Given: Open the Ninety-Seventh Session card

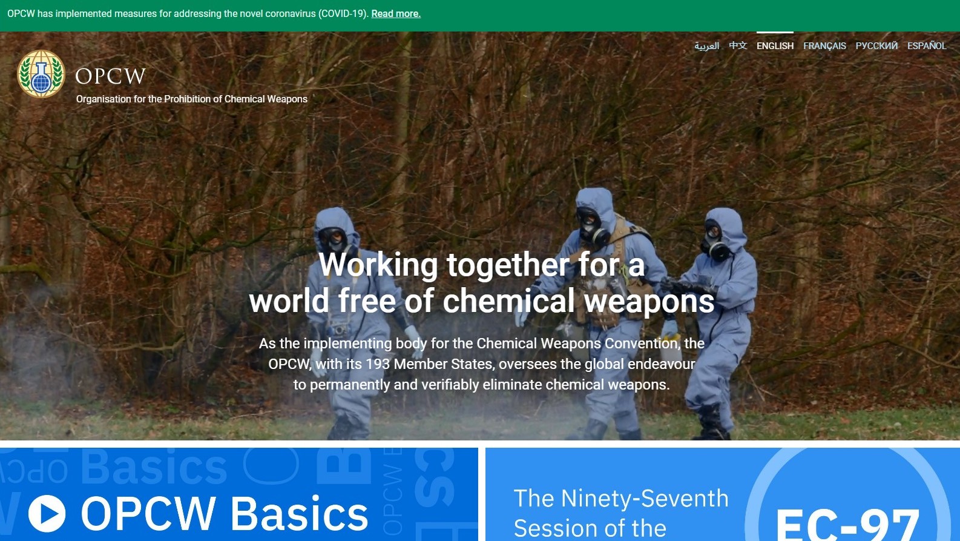Looking at the screenshot, I should coord(723,494).
